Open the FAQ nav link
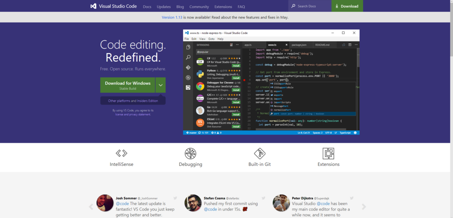453x218 pixels. [241, 7]
